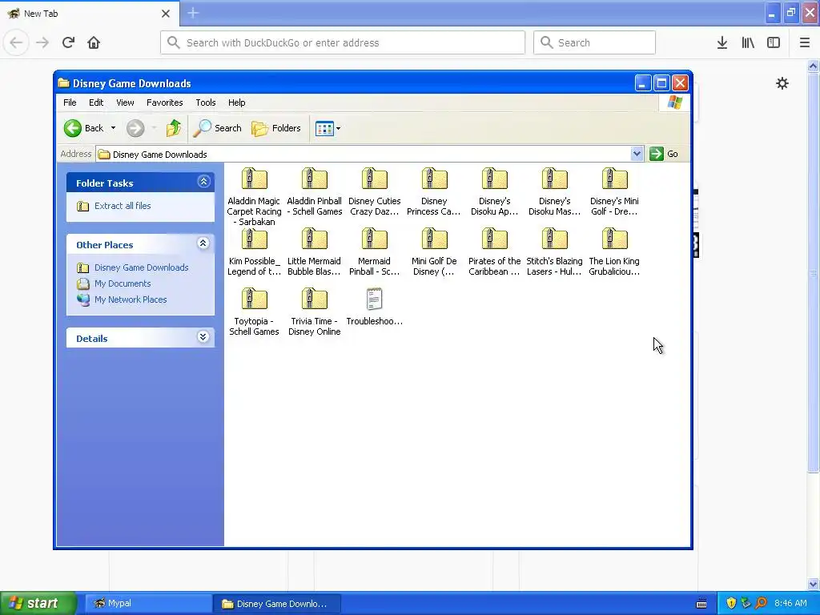Click Extract all files link
Screen dimensions: 820x615
pos(123,206)
